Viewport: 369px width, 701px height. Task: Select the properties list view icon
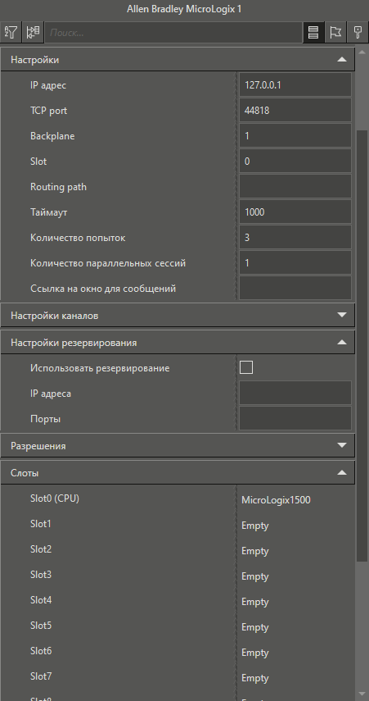pos(313,32)
